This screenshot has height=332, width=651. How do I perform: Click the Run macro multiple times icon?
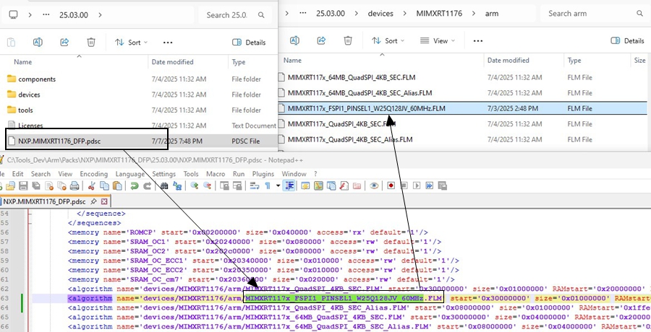pyautogui.click(x=429, y=185)
